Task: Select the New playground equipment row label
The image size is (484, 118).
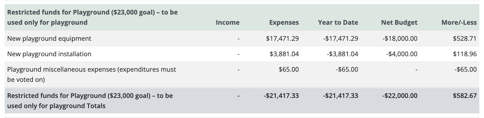Action: click(49, 39)
